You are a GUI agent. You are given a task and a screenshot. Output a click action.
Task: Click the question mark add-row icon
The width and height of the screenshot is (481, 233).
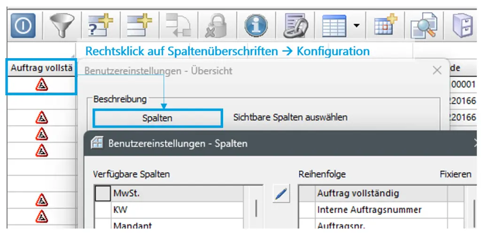[x=101, y=26]
